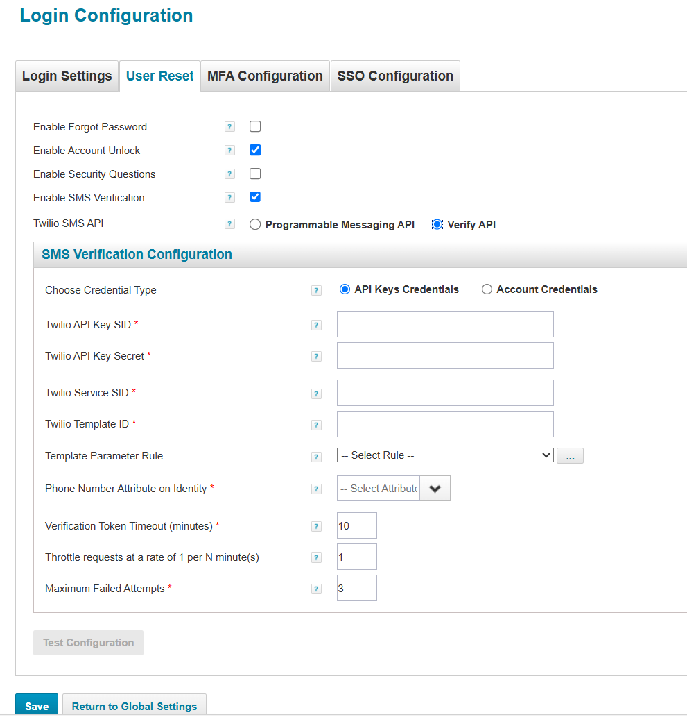
Task: Click the Twilio Service SID input
Action: pyautogui.click(x=445, y=393)
